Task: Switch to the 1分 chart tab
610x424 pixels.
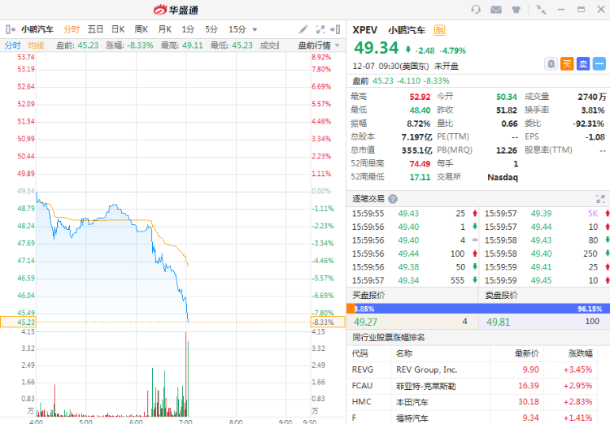Action: (x=188, y=29)
